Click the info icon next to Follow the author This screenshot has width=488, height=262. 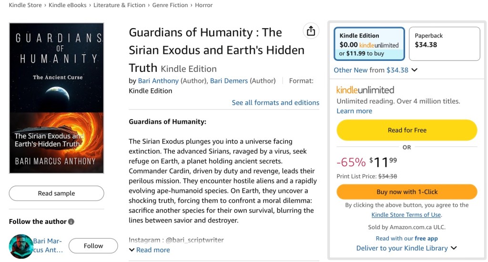point(71,222)
